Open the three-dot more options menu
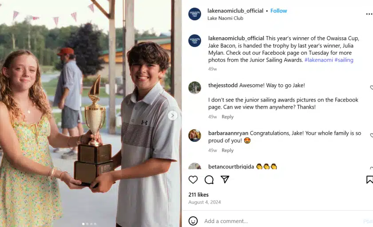Viewport: 373px width, 227px height. 369,14
